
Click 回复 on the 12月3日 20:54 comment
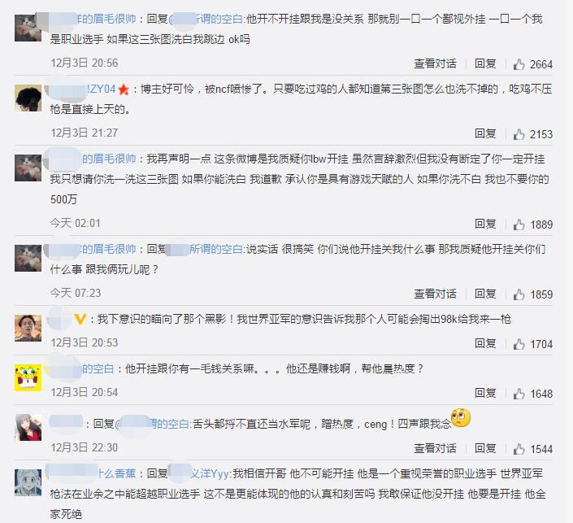[x=485, y=393]
